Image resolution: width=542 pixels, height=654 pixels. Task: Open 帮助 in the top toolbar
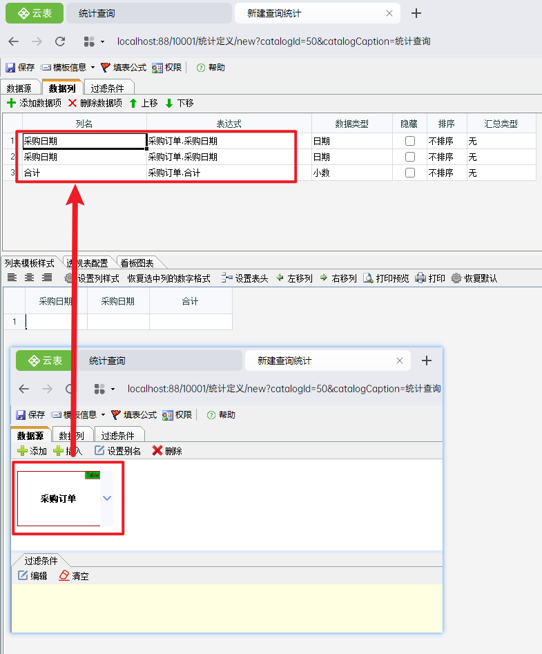[x=211, y=68]
